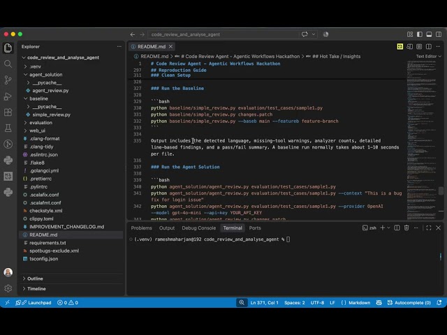Open requirements.txt file
Viewport: 447px width, 335px height.
coord(47,243)
